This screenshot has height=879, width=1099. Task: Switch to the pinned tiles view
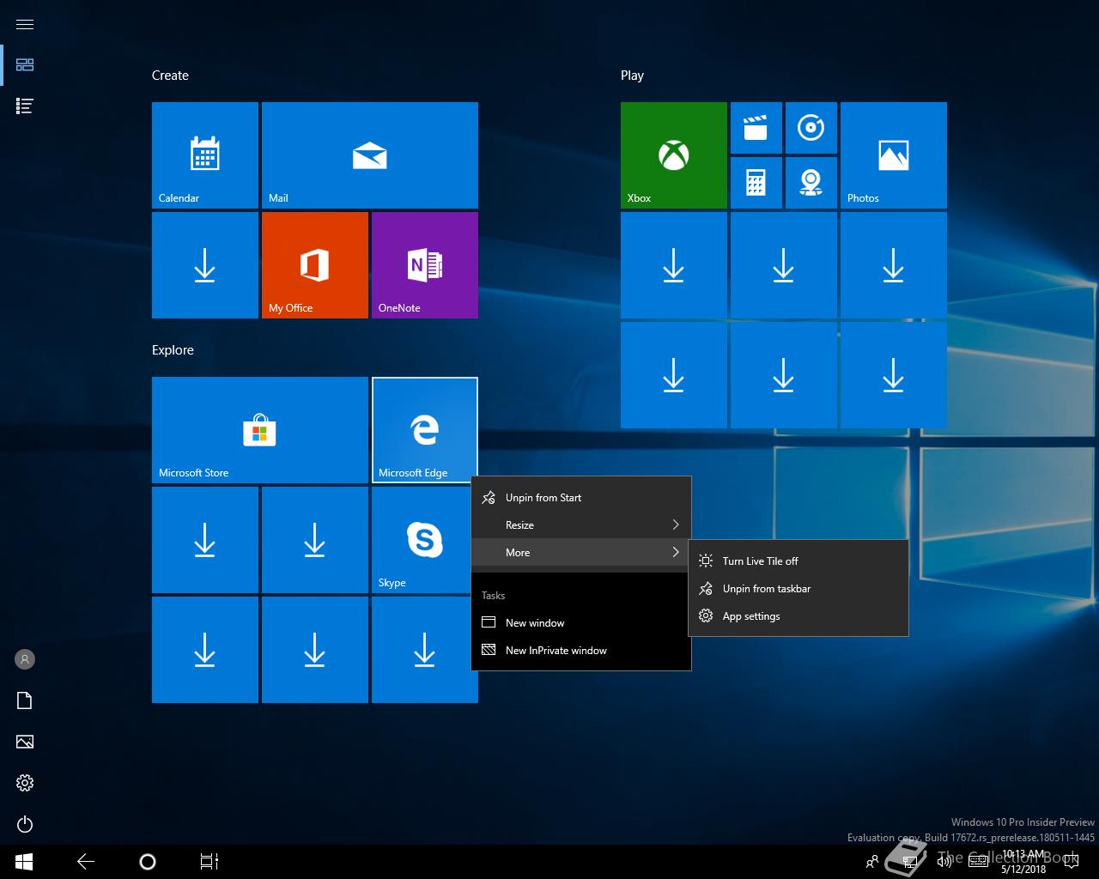pyautogui.click(x=25, y=64)
